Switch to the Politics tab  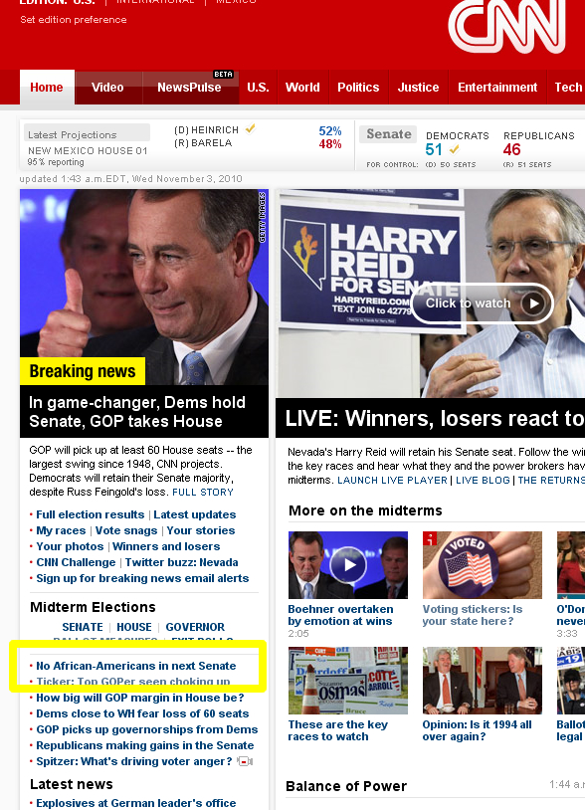point(358,88)
